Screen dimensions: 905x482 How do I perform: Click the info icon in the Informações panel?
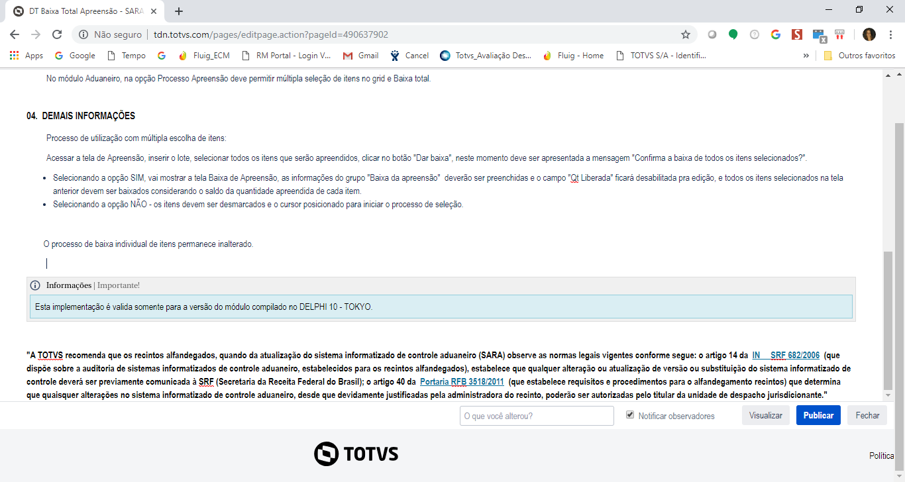coord(35,285)
